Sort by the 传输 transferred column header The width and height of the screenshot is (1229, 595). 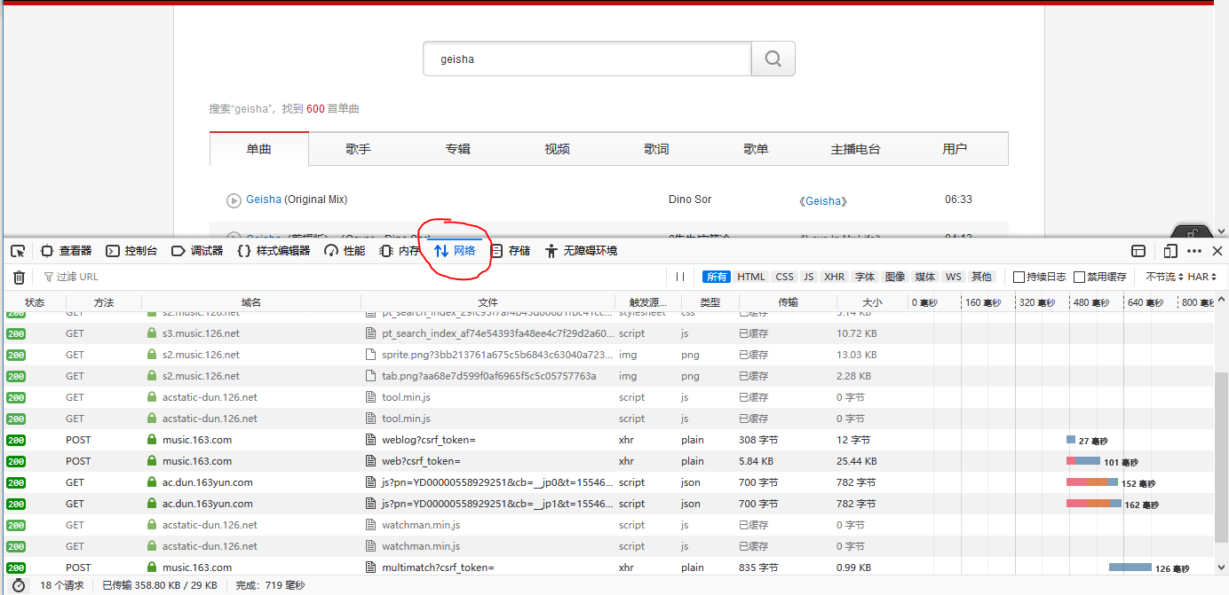coord(788,302)
